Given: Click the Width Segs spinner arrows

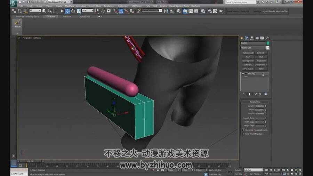Looking at the screenshot, I should [265, 122].
